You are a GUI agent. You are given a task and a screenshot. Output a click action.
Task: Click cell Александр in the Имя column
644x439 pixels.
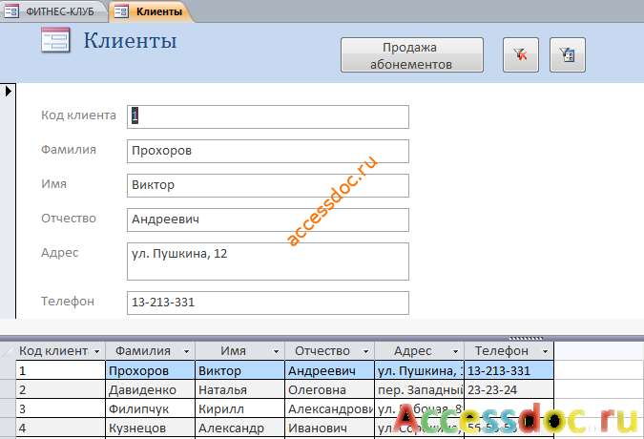239,428
